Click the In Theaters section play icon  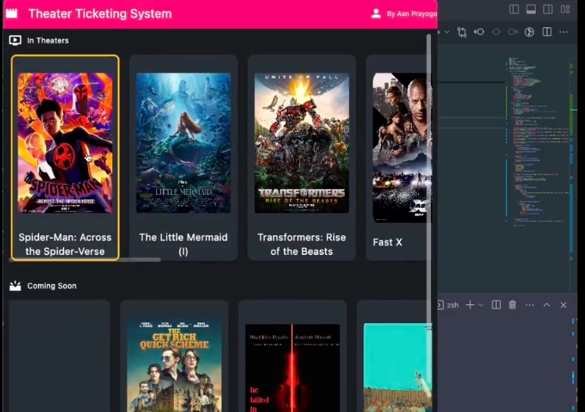click(15, 40)
